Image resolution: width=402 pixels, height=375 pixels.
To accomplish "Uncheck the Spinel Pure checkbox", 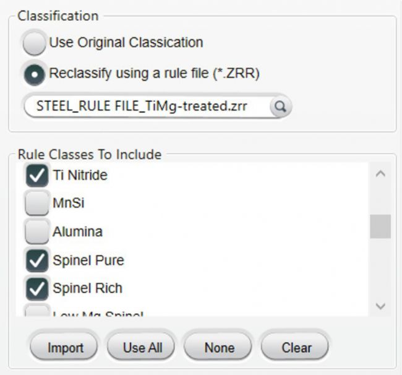I will pyautogui.click(x=37, y=260).
